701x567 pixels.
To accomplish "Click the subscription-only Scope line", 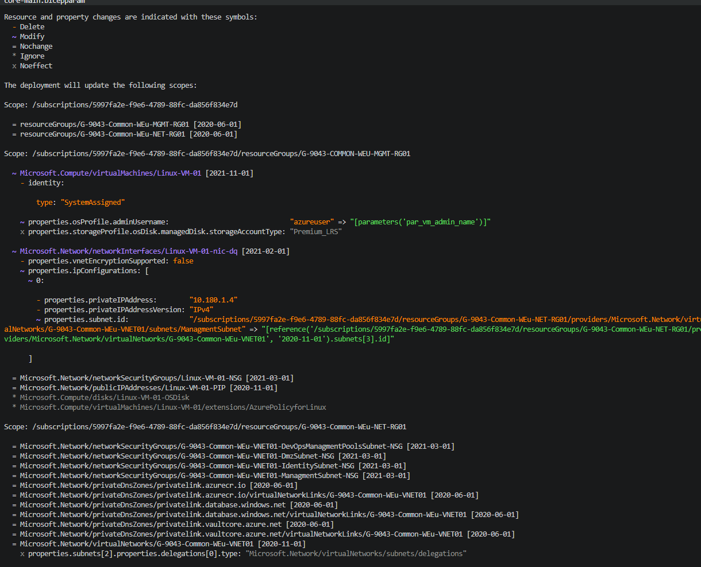I will (x=121, y=104).
